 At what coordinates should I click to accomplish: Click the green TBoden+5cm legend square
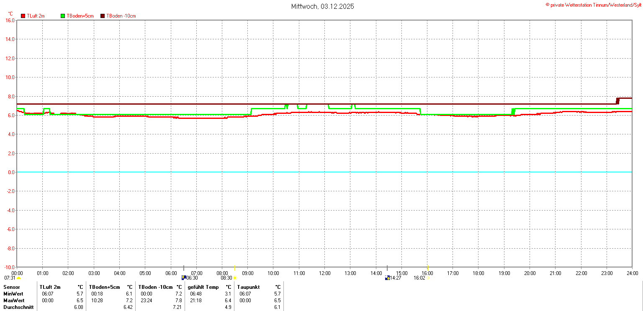coord(63,16)
